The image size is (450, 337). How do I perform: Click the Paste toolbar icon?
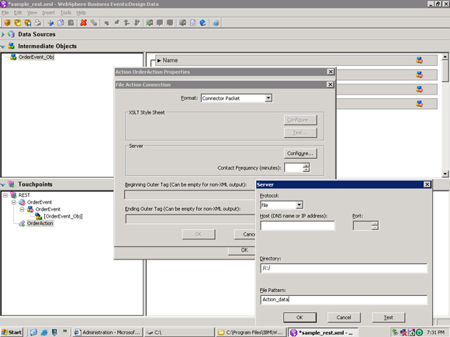click(71, 22)
